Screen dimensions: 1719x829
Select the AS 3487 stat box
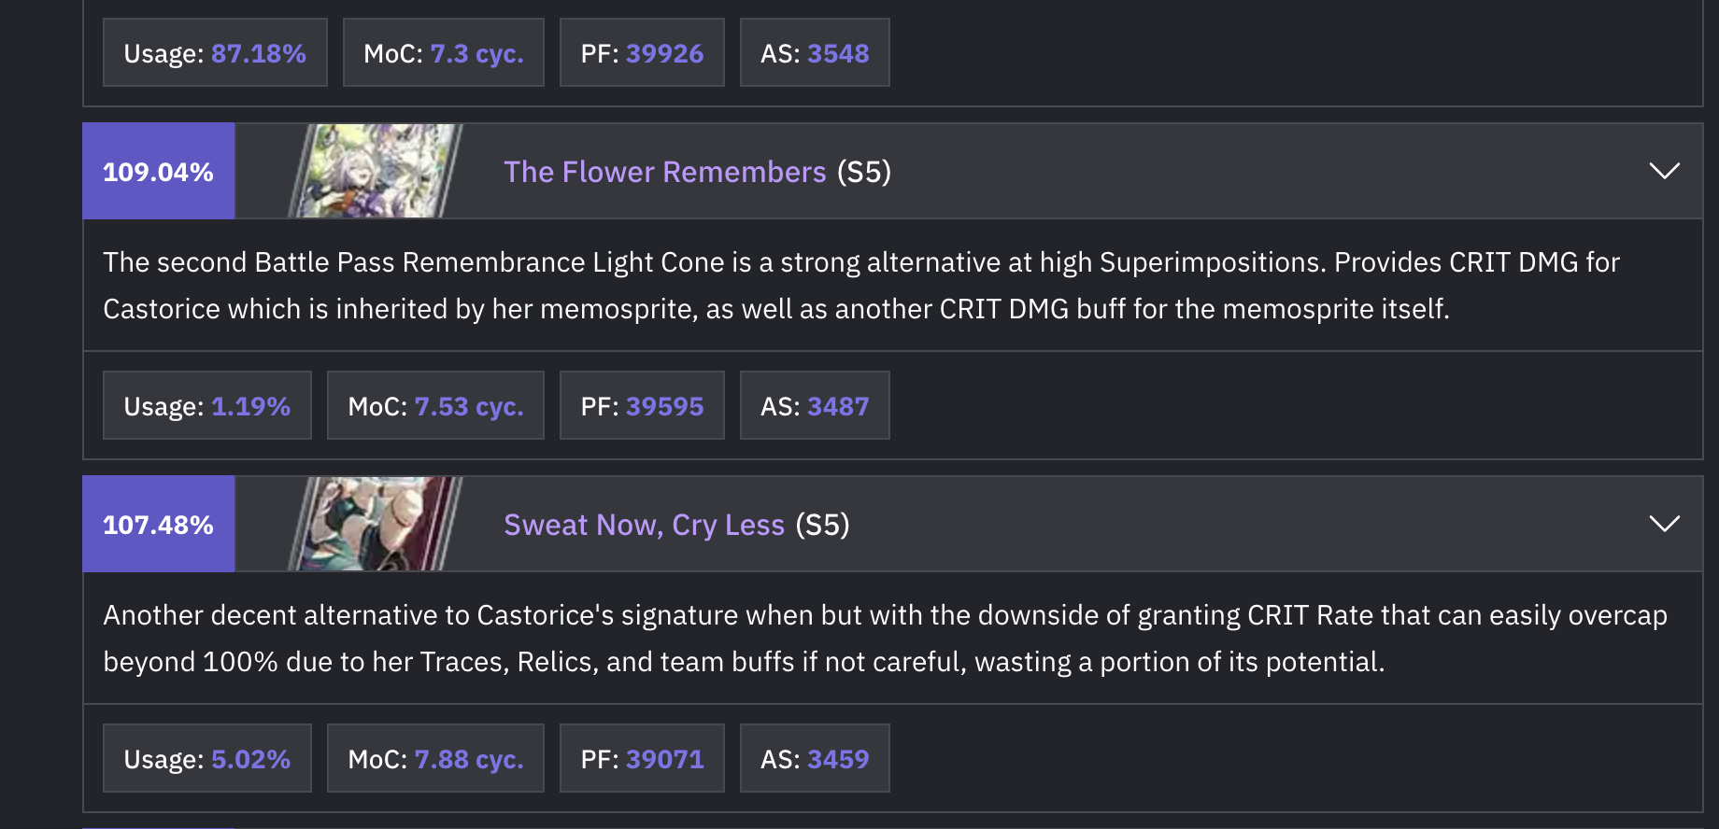815,406
